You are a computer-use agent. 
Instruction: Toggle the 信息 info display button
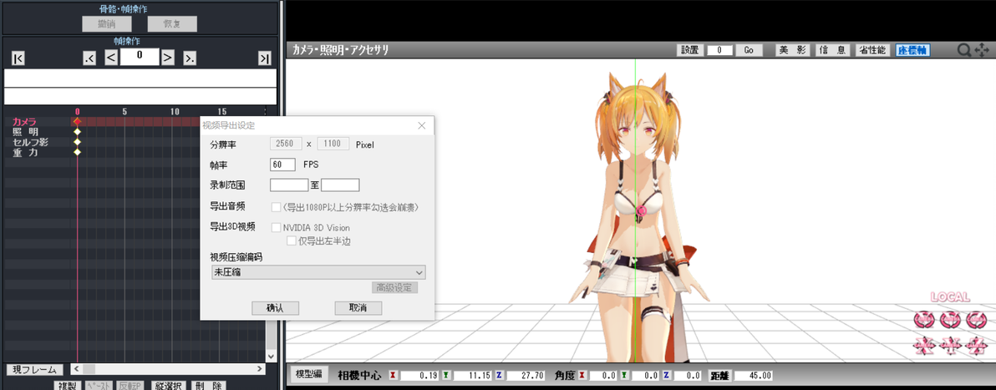832,50
